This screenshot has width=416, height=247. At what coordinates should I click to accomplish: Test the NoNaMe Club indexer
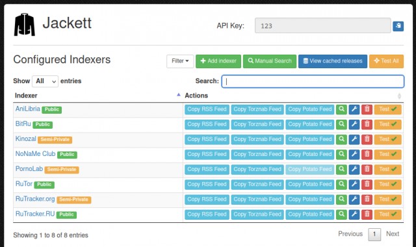coord(387,154)
